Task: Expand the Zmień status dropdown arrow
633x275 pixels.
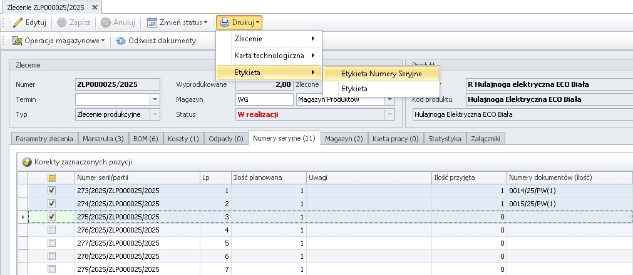Action: [x=205, y=23]
